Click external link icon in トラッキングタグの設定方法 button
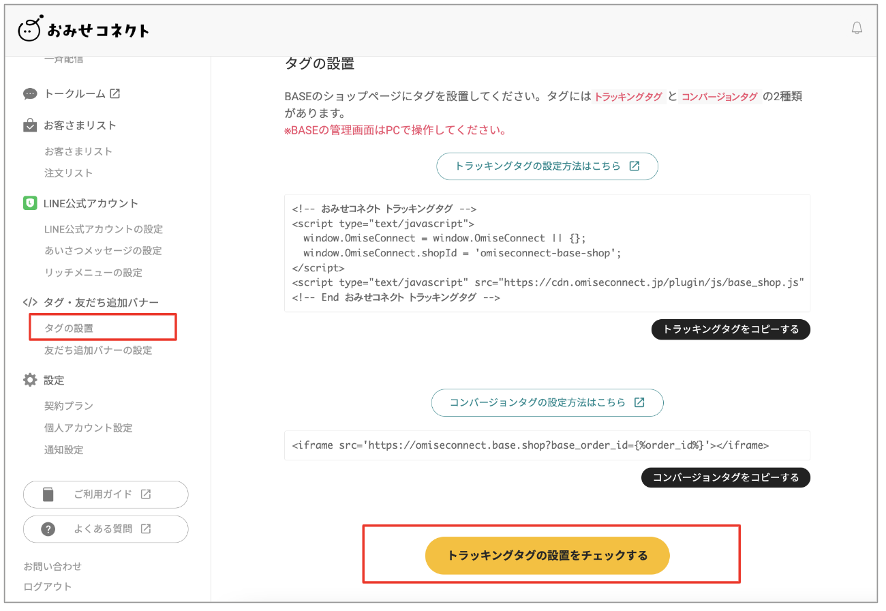The image size is (886, 611). point(635,166)
